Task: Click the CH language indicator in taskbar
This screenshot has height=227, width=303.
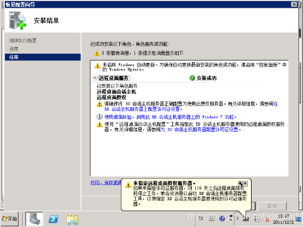Action: (x=201, y=218)
